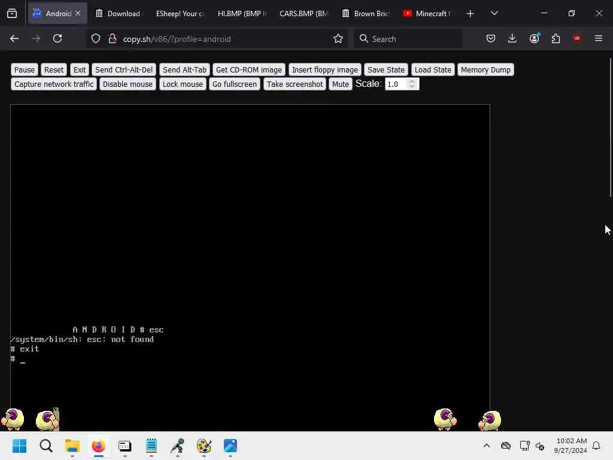The height and width of the screenshot is (460, 613).
Task: Toggle Lock mouse
Action: click(183, 84)
